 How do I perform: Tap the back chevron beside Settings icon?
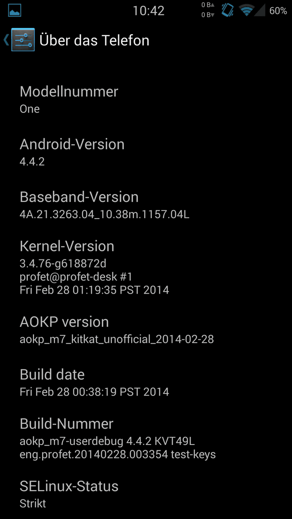point(6,40)
